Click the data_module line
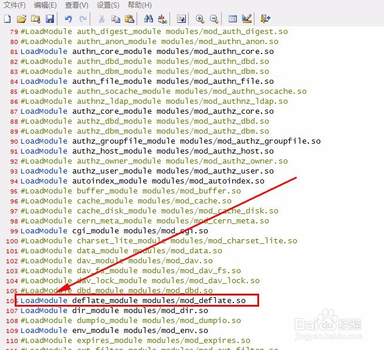Viewport: 384px width, 350px height. click(121, 250)
